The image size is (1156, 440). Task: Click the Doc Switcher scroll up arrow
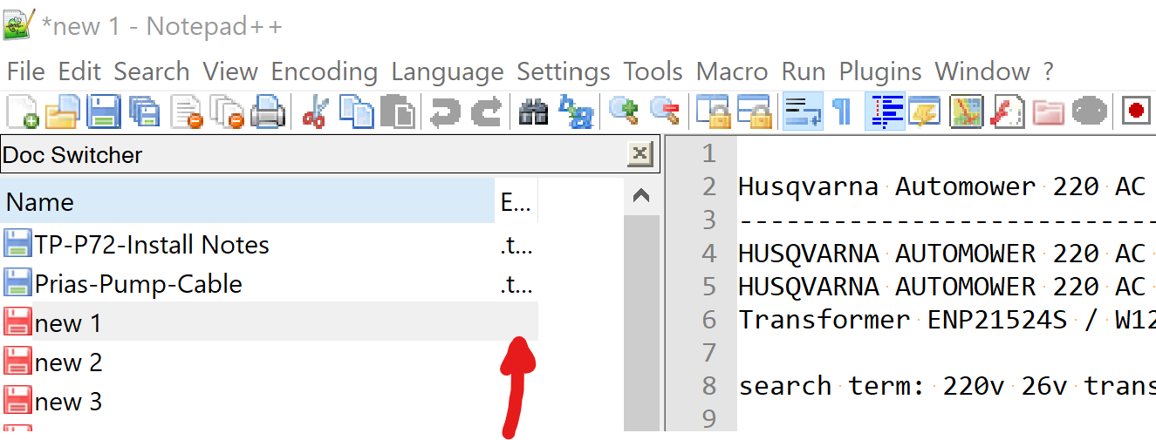[x=641, y=197]
